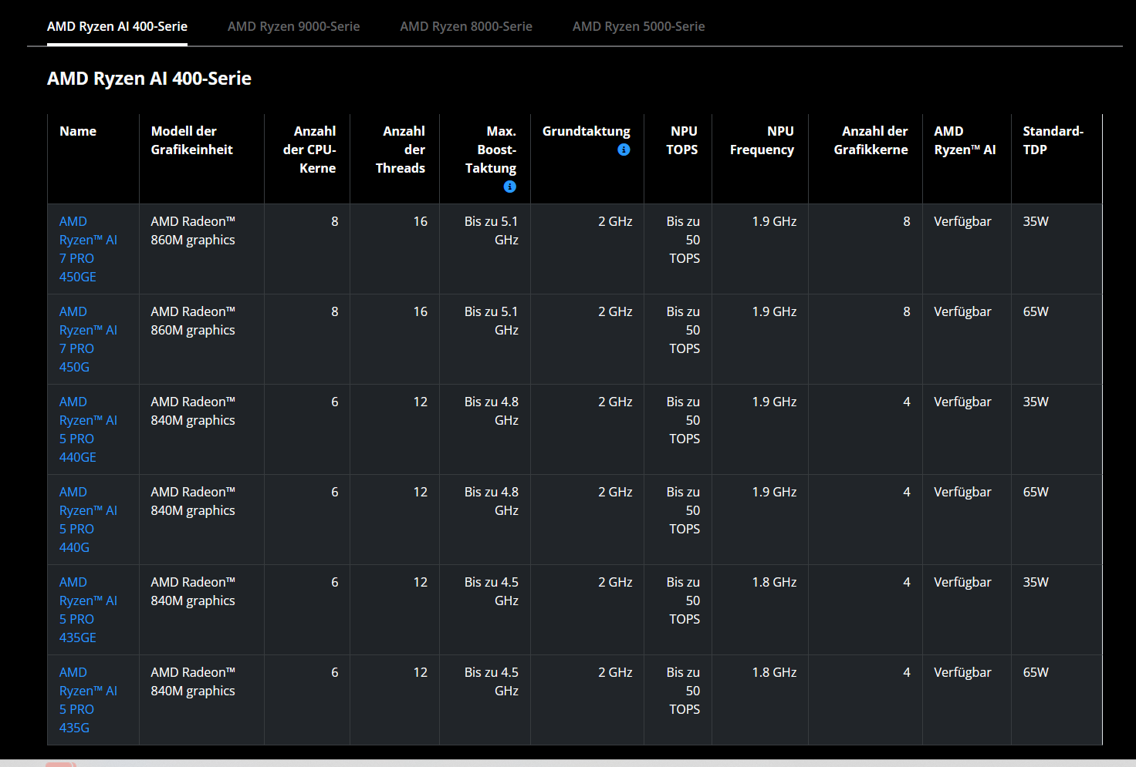1136x767 pixels.
Task: Select "Bis zu 50 TOPS" in the 435GE row
Action: (684, 600)
